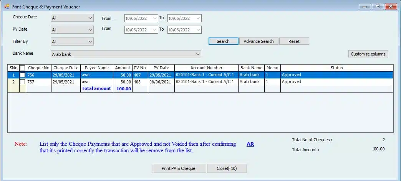Click the Status column header
Screen dimensions: 401x181
[337, 68]
